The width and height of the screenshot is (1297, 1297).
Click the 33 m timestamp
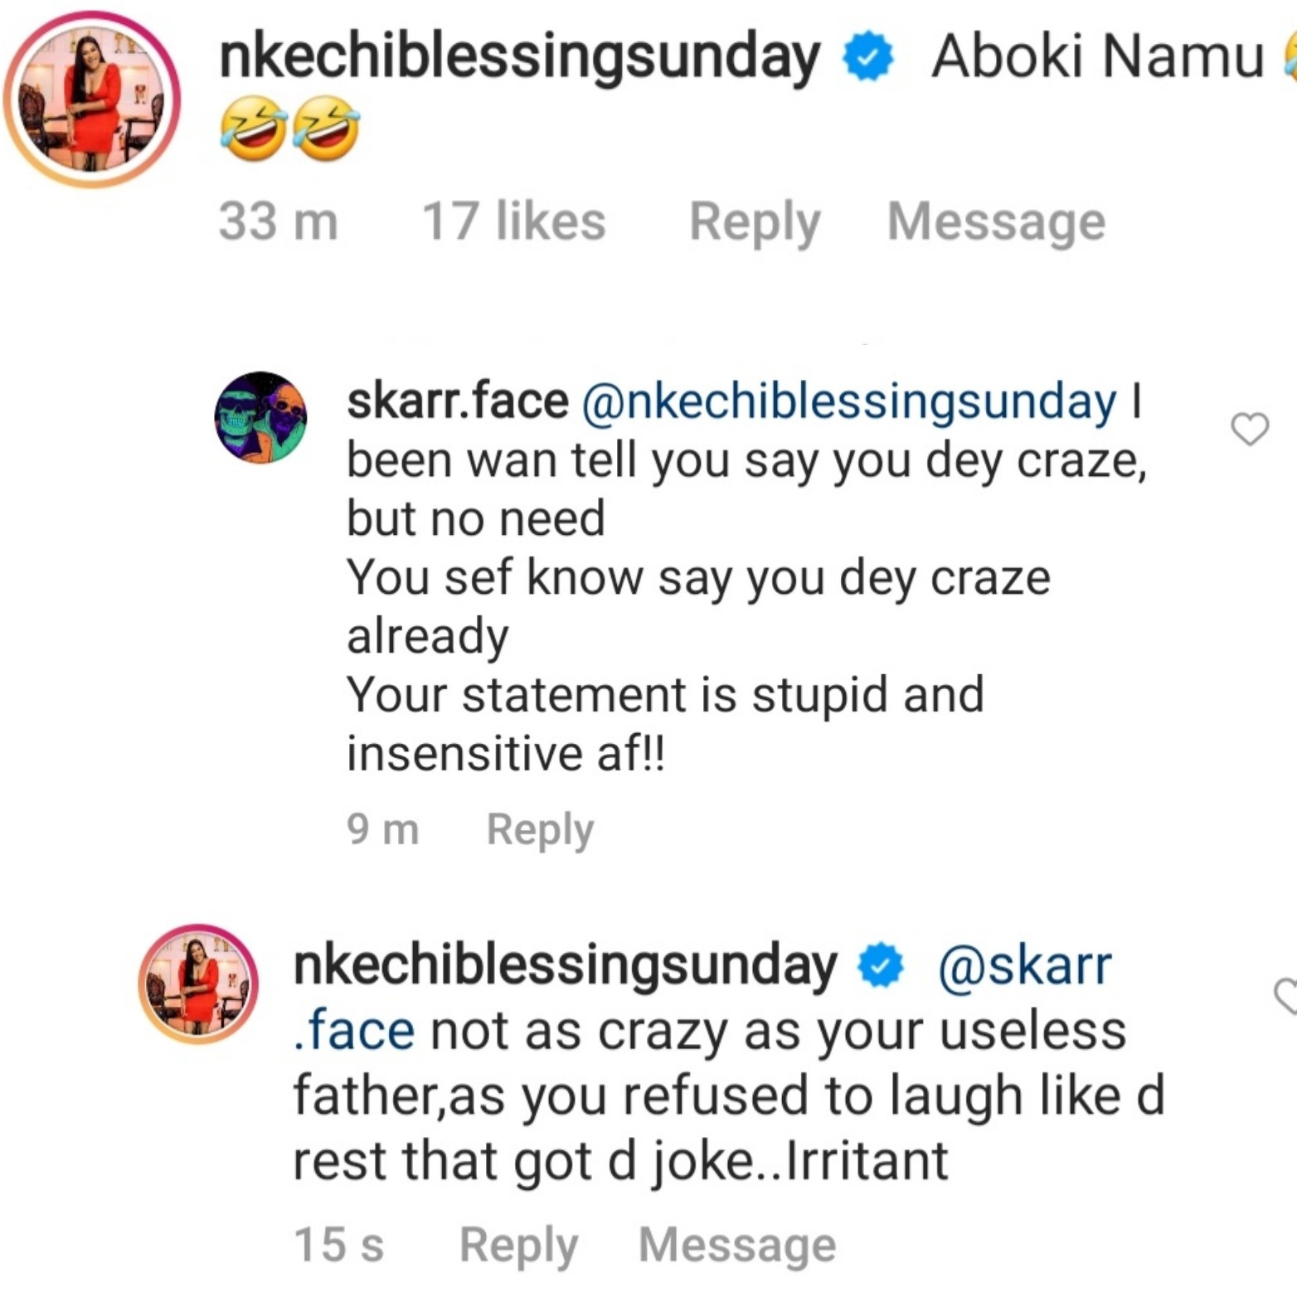[278, 222]
